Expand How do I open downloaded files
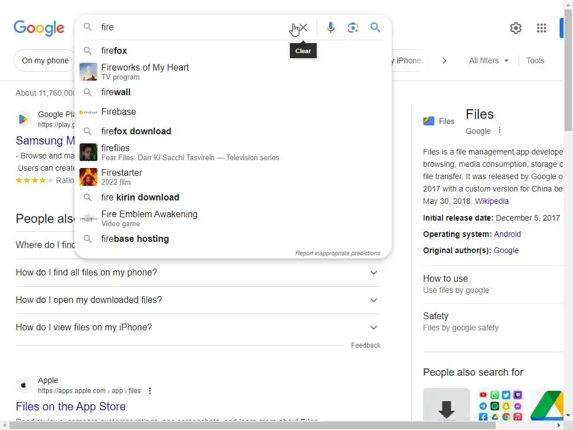The image size is (573, 430). [x=198, y=300]
